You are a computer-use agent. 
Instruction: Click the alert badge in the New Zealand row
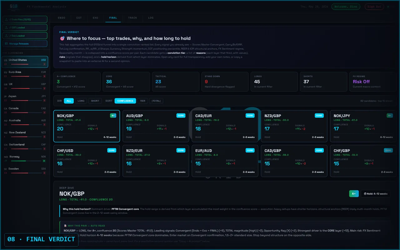pos(44,137)
